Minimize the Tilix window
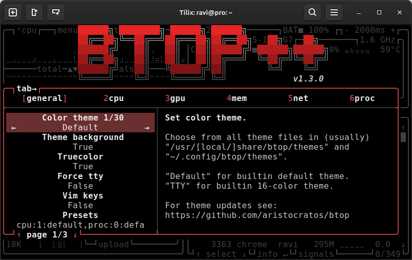412x260 pixels. [x=358, y=12]
